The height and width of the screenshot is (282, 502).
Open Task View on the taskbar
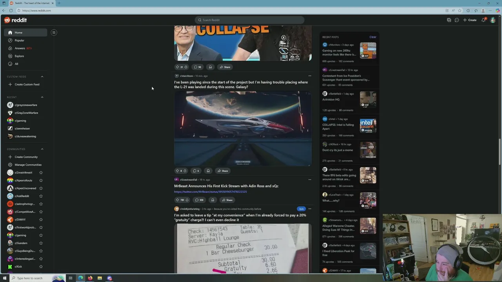pos(70,278)
